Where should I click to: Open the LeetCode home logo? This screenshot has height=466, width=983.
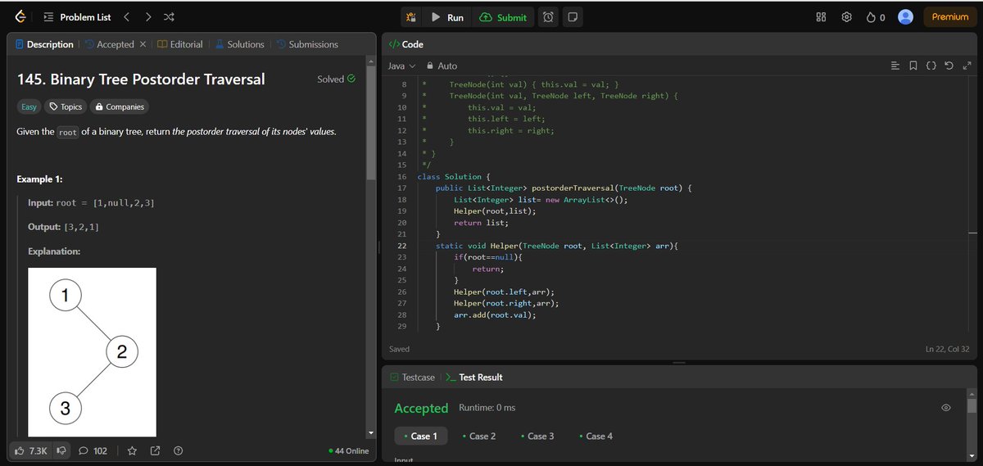tap(20, 17)
